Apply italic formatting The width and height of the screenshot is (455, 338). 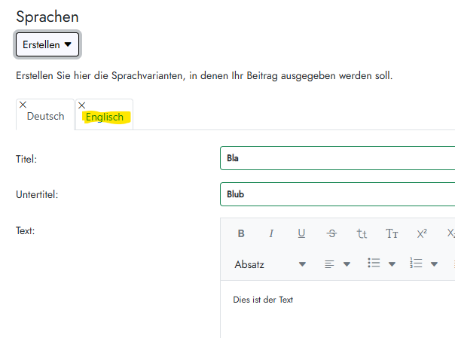pyautogui.click(x=271, y=233)
